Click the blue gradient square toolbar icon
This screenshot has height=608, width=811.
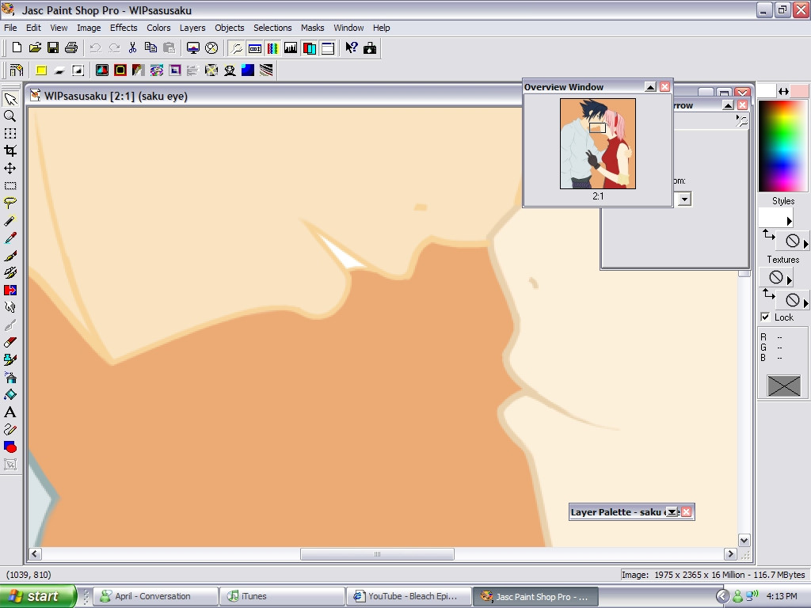point(248,70)
